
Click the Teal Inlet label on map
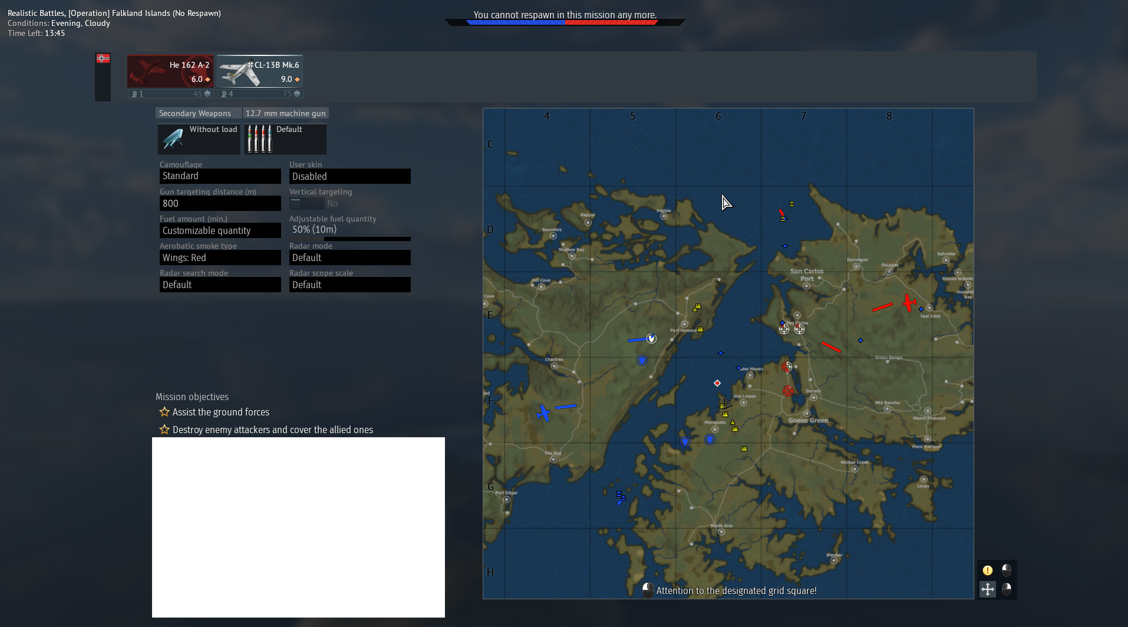pos(930,316)
